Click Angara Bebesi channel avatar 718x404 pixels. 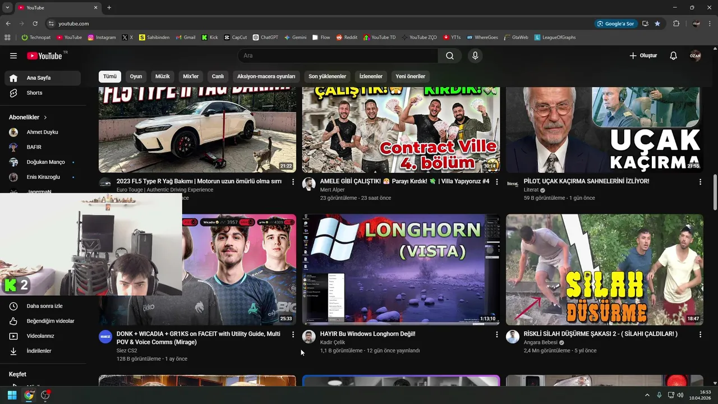(513, 337)
